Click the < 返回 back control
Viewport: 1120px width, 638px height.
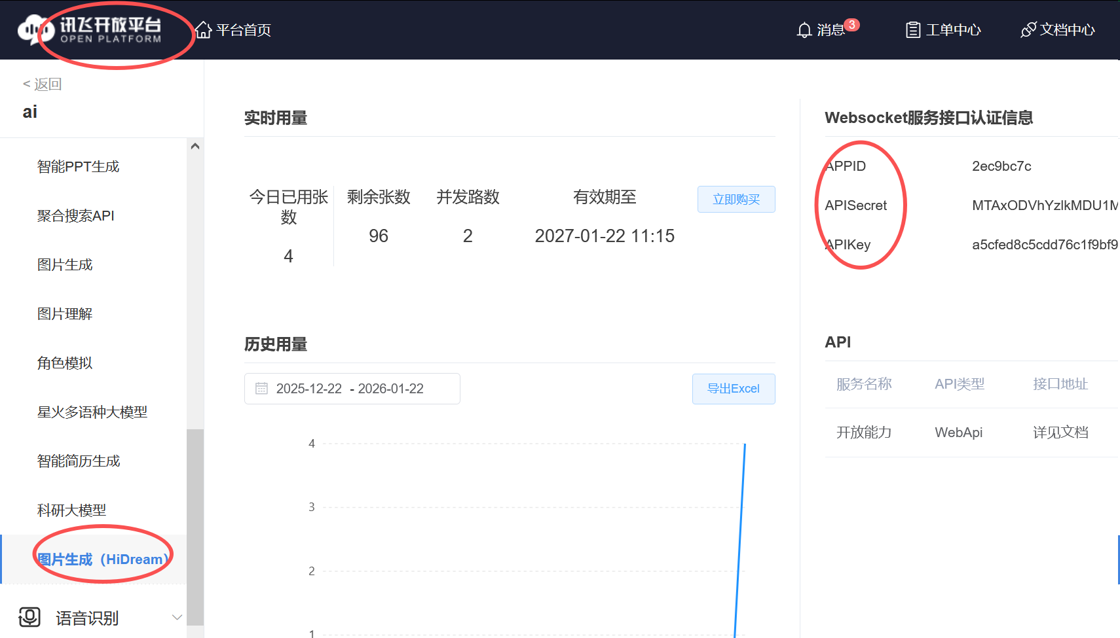[x=41, y=84]
